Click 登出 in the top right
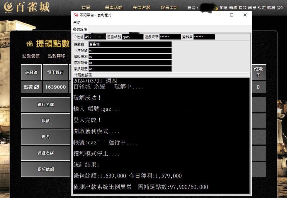This screenshot has height=198, width=287. (x=281, y=8)
